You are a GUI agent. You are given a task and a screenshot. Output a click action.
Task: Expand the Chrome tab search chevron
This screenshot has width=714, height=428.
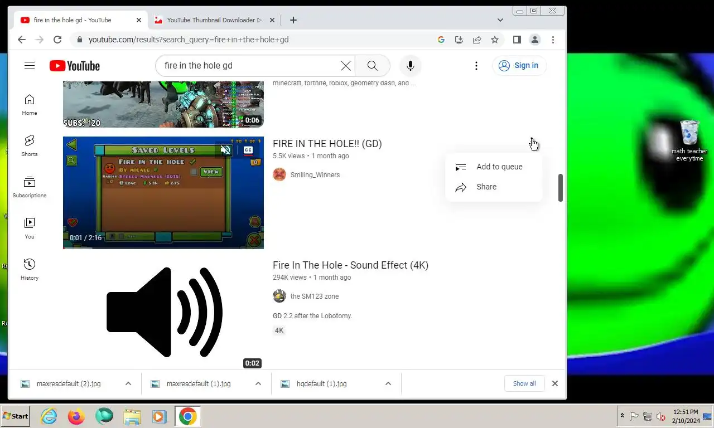(x=500, y=20)
